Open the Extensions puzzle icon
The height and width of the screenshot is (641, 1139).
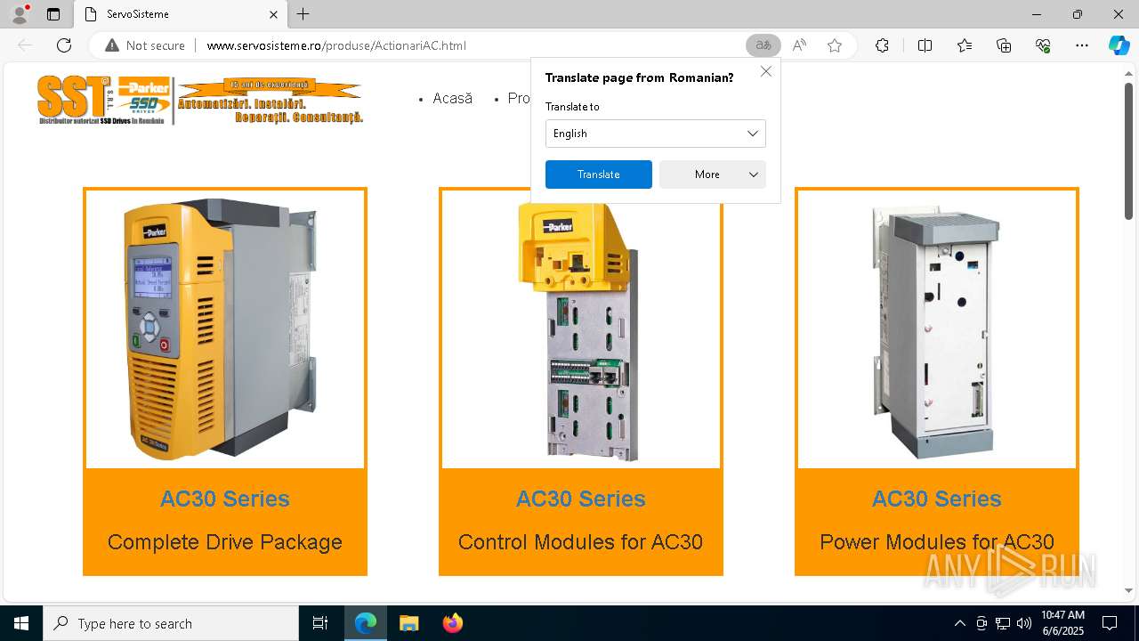coord(882,45)
